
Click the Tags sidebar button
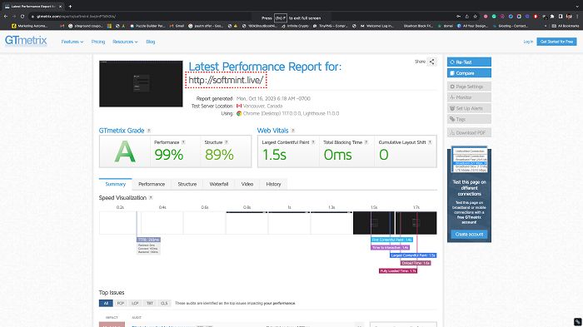point(469,119)
